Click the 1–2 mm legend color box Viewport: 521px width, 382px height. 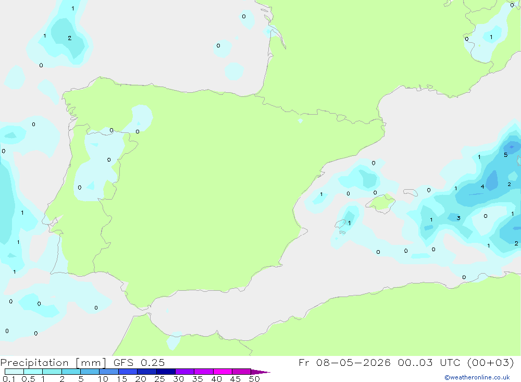click(x=52, y=372)
